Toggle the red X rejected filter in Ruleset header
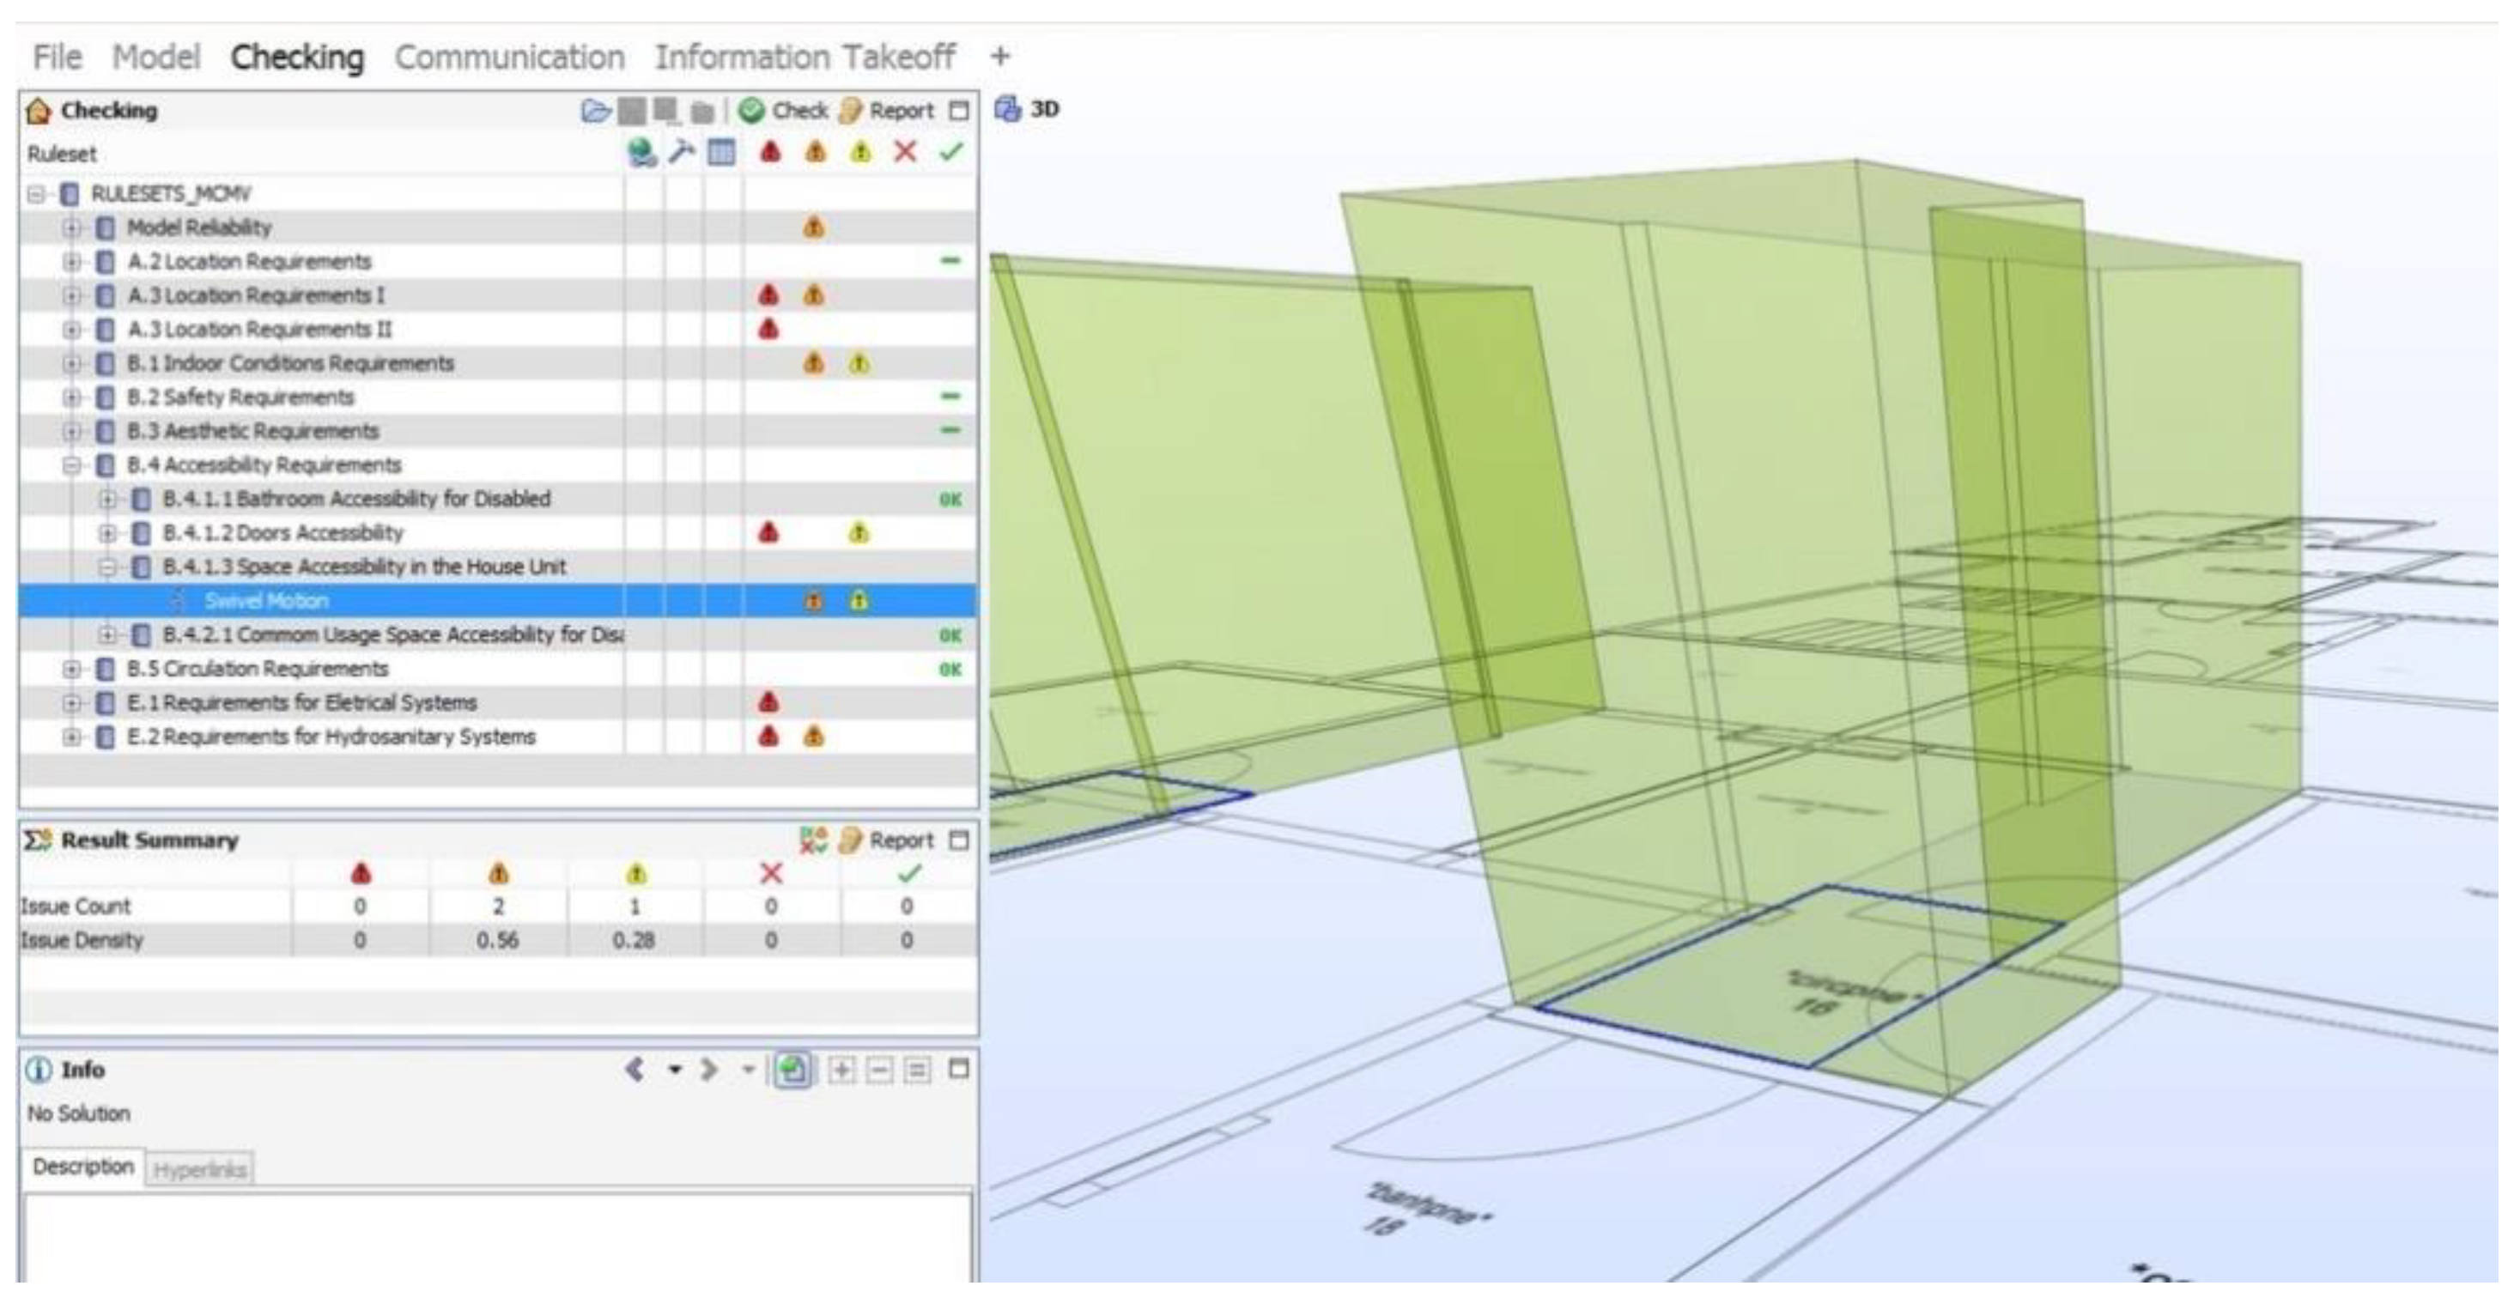Viewport: 2514px width, 1304px height. [x=905, y=152]
